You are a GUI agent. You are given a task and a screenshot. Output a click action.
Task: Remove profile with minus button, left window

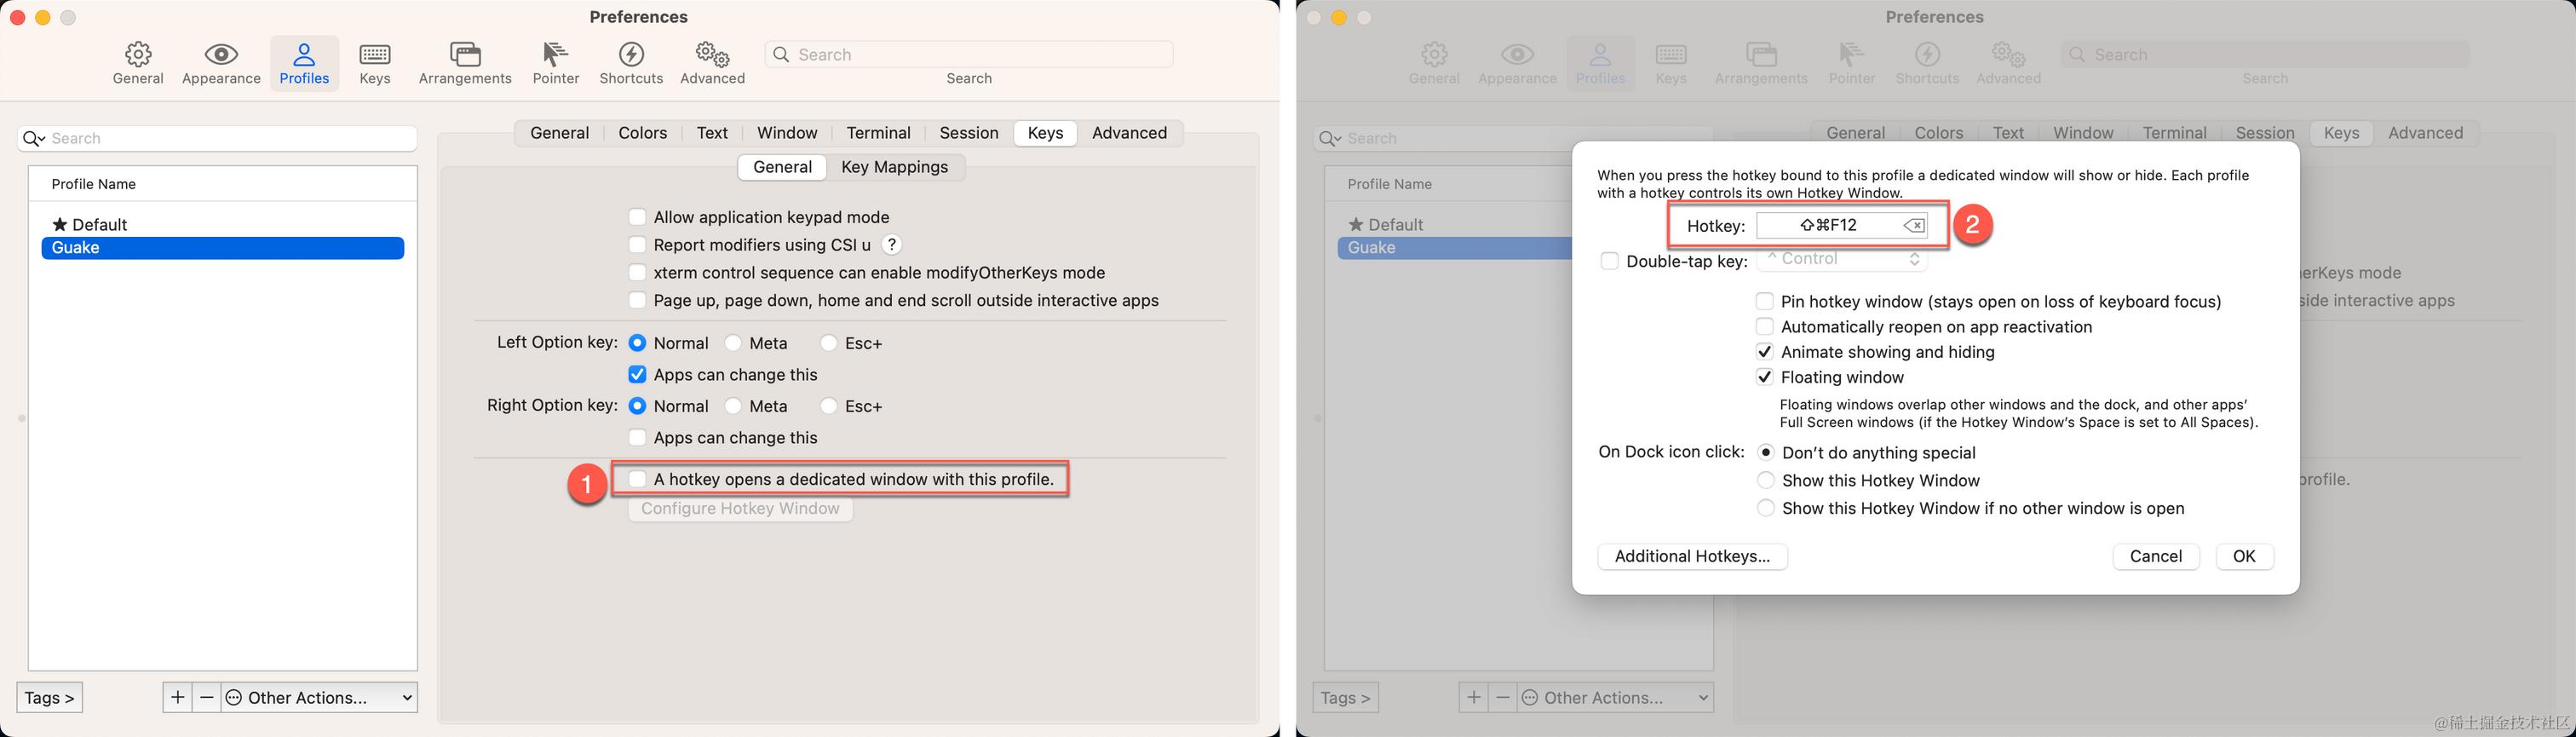click(x=207, y=697)
